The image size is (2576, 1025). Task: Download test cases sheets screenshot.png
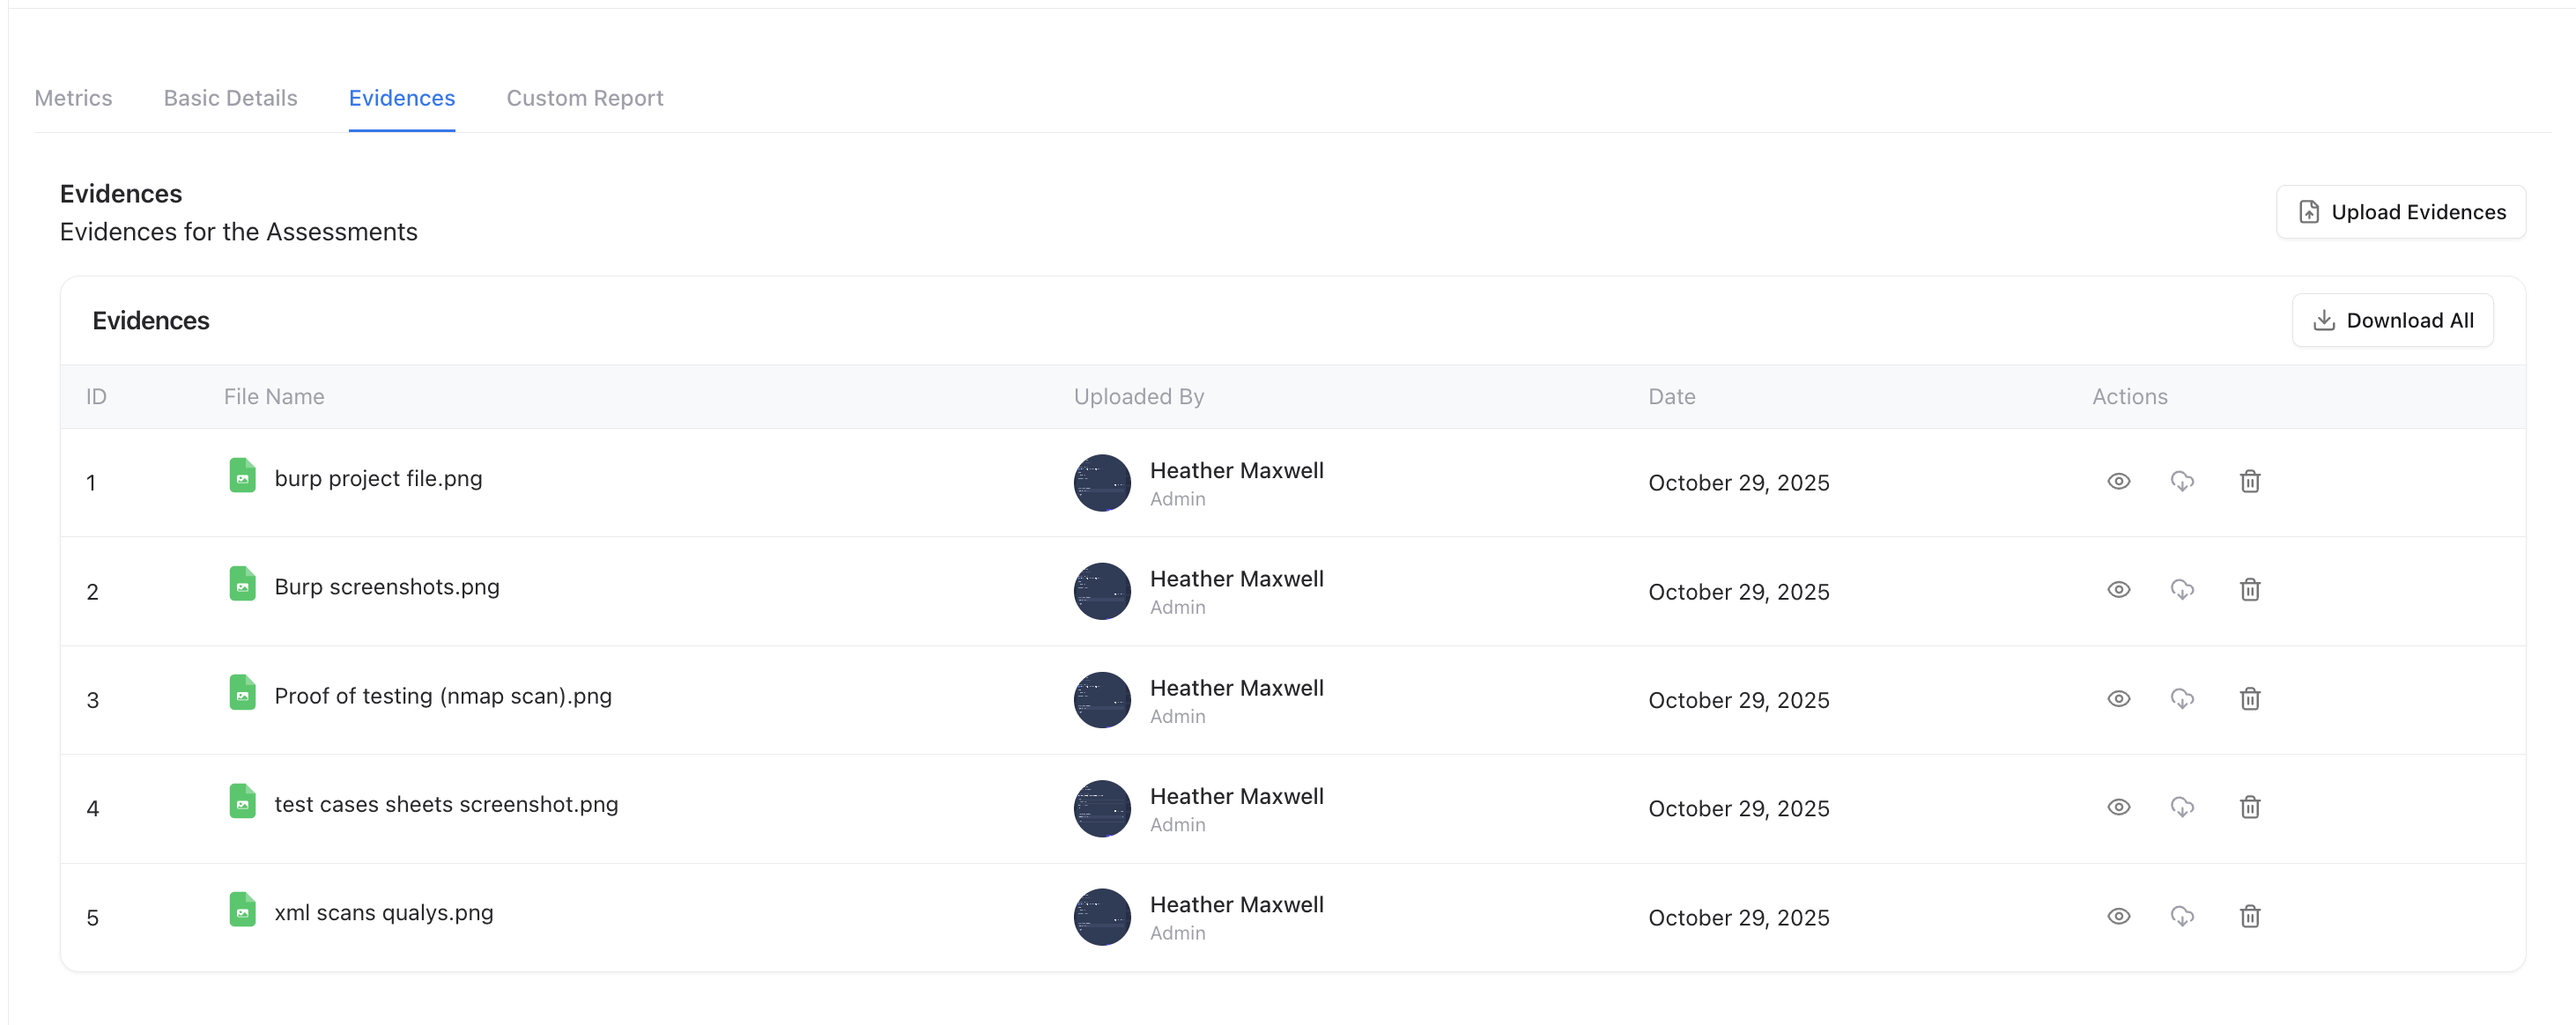pos(2183,807)
